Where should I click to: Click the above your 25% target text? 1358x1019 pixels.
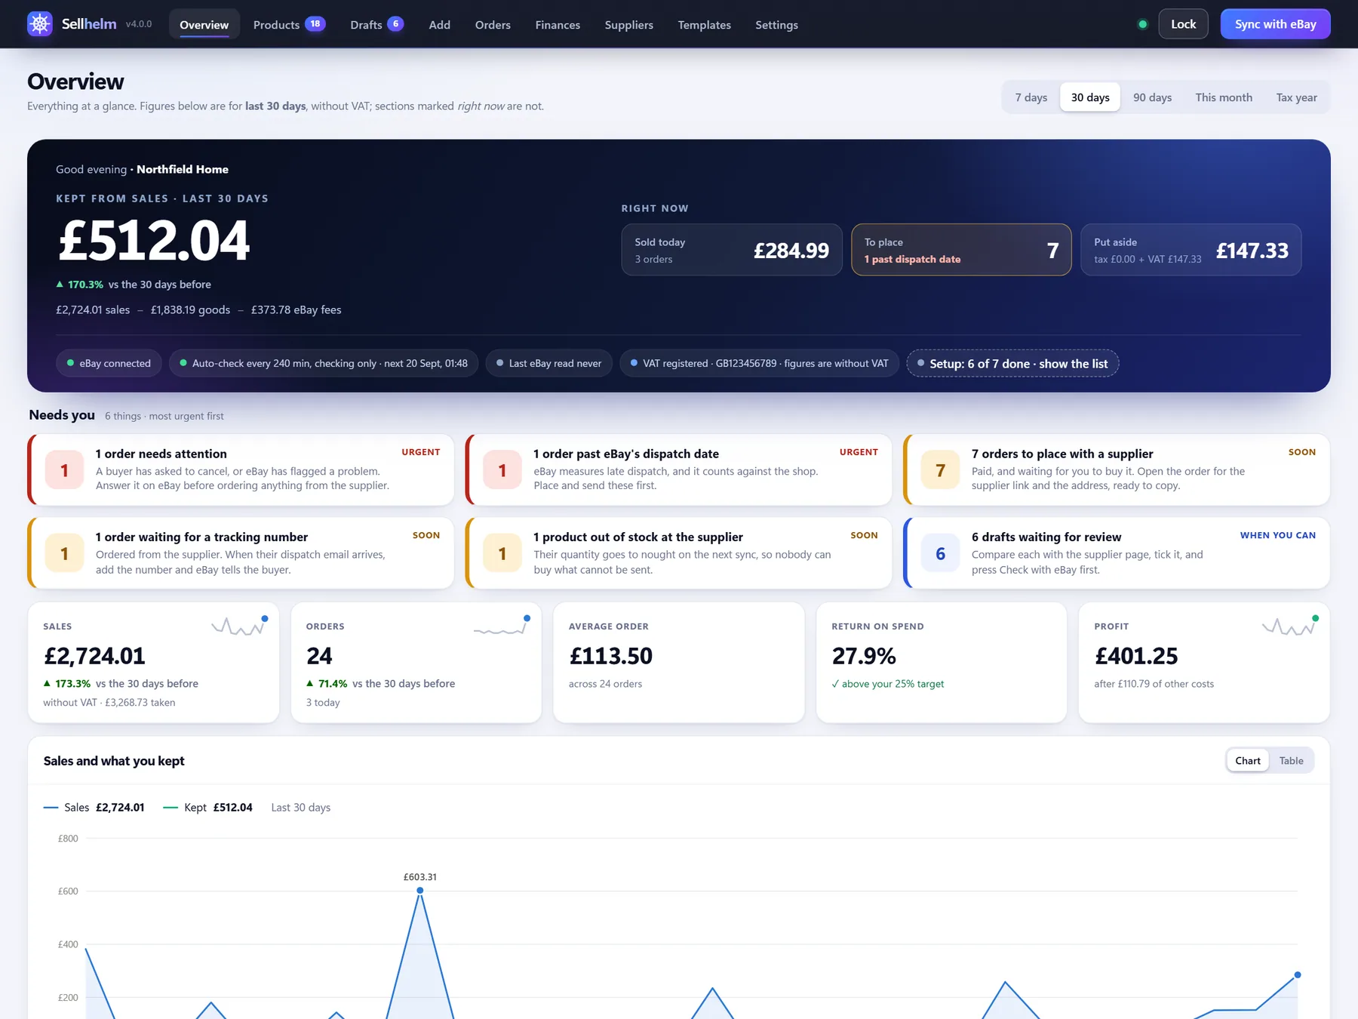[887, 684]
